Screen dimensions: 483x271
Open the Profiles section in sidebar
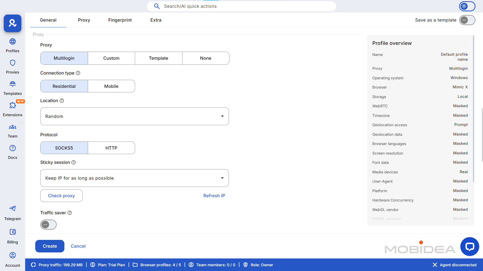pos(12,45)
